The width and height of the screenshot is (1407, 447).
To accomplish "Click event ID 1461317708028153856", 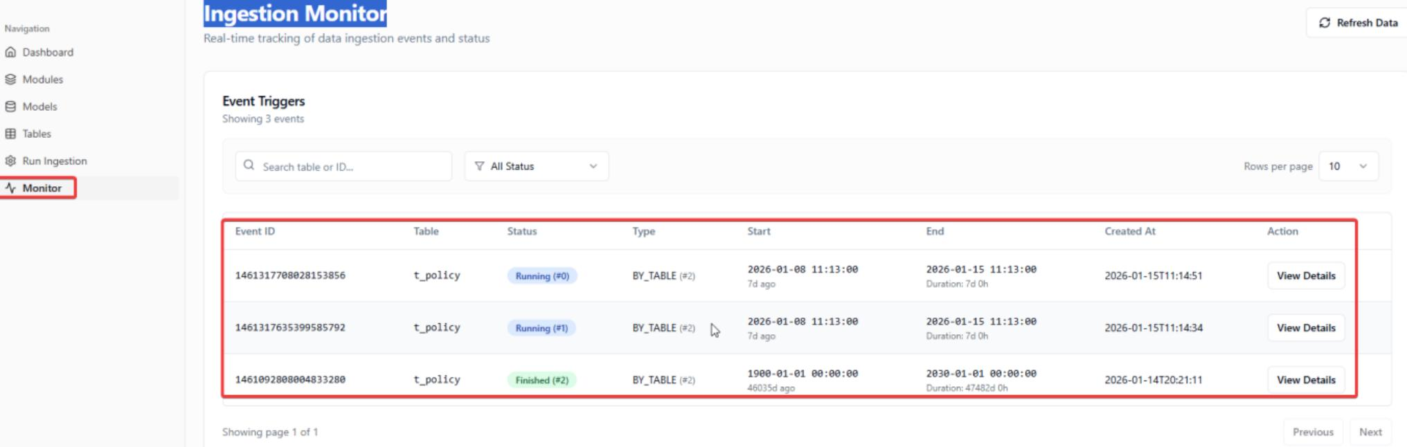I will pos(290,275).
